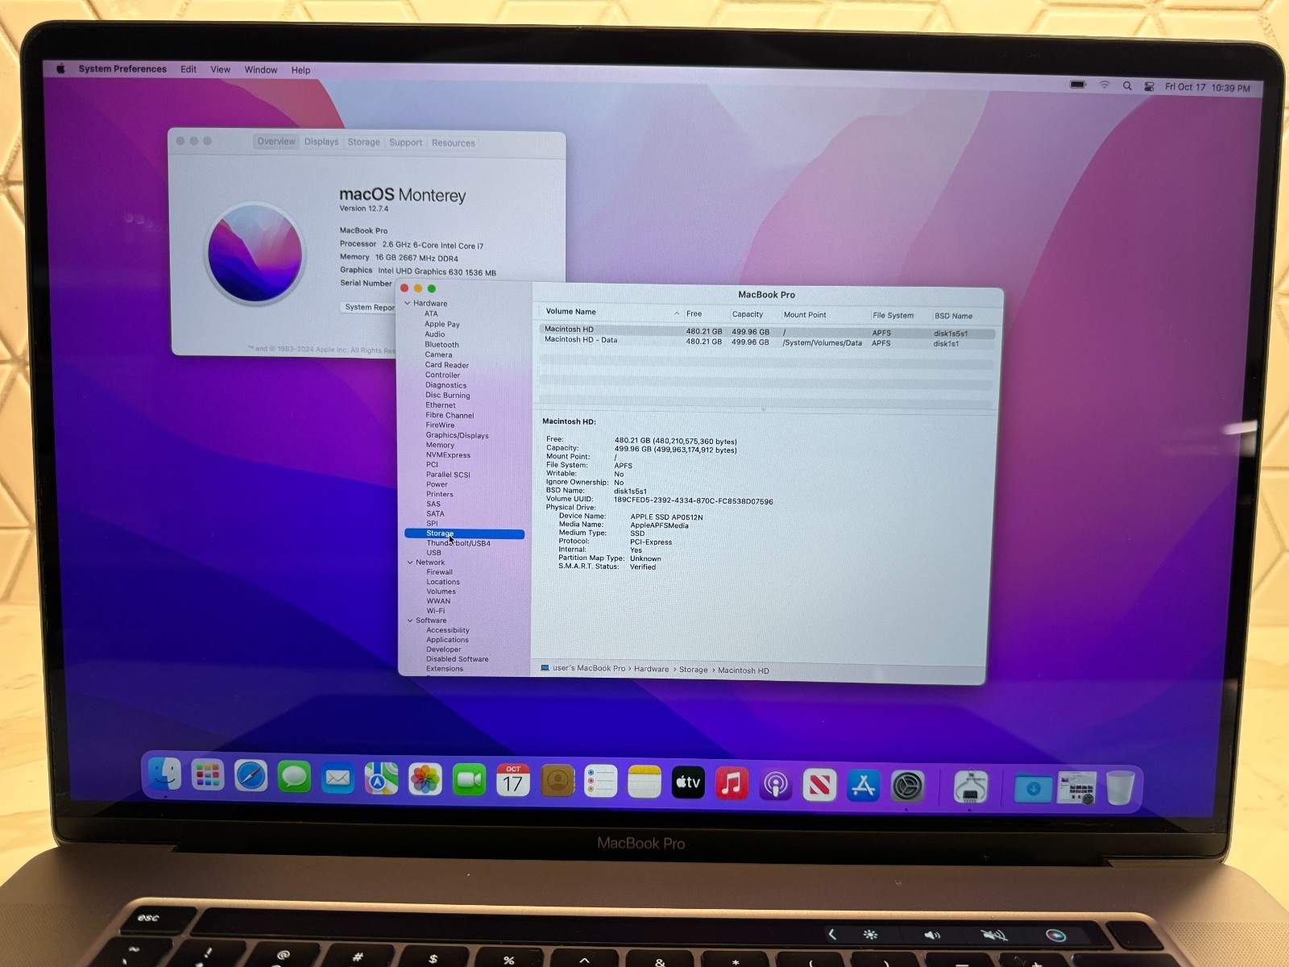The height and width of the screenshot is (967, 1289).
Task: Open the Safari browser
Action: coord(251,776)
